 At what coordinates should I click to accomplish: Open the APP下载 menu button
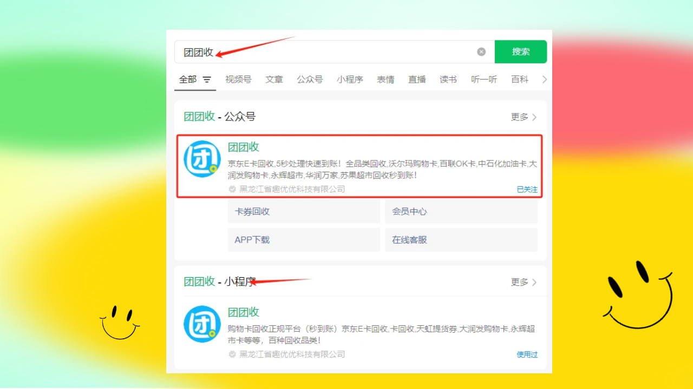tap(304, 240)
